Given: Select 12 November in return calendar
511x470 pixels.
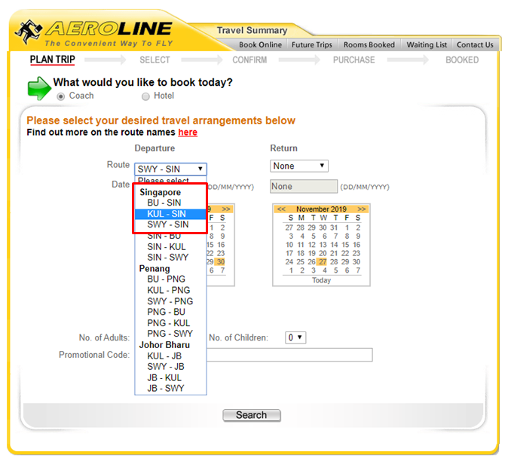Looking at the screenshot, I should [311, 245].
